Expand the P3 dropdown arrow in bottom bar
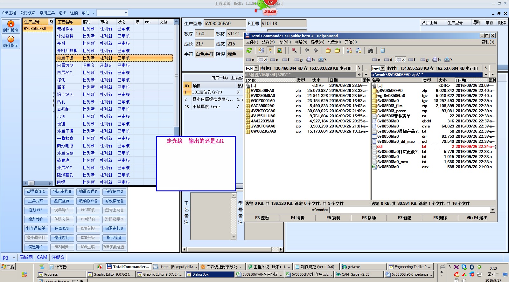509x282 pixels. 14,258
